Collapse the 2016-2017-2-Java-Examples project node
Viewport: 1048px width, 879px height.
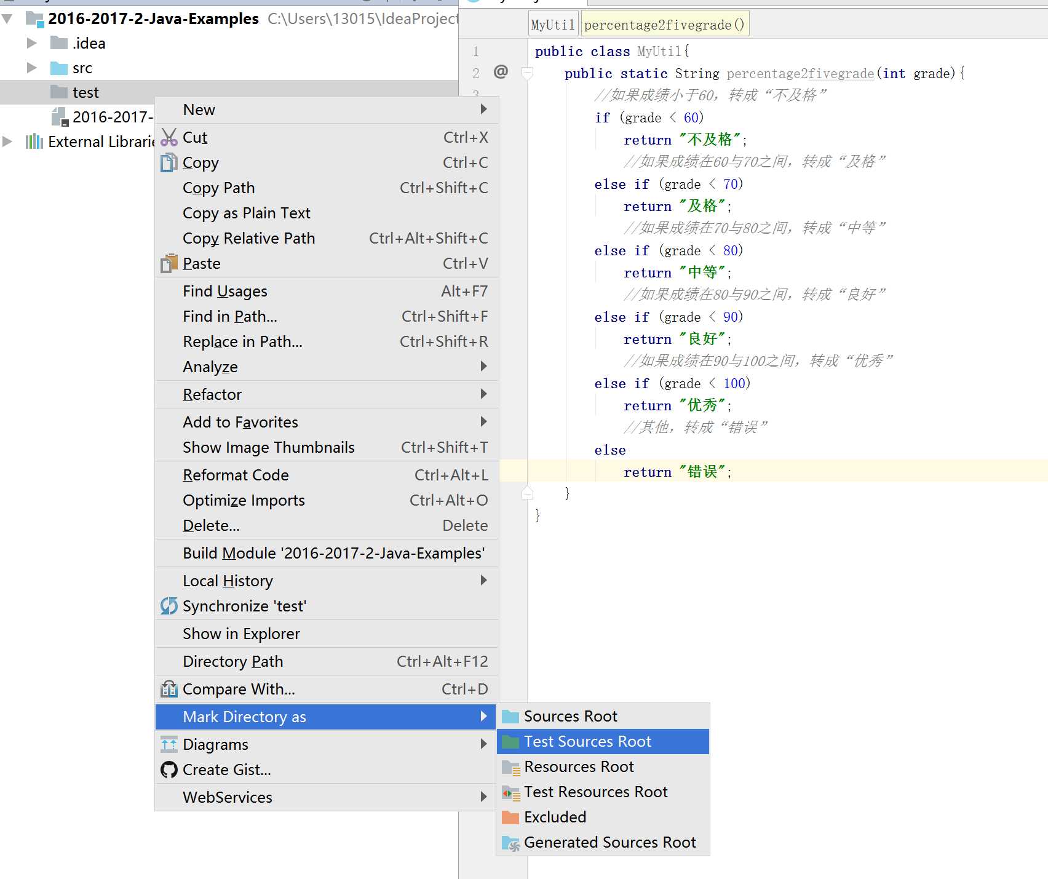pos(7,18)
